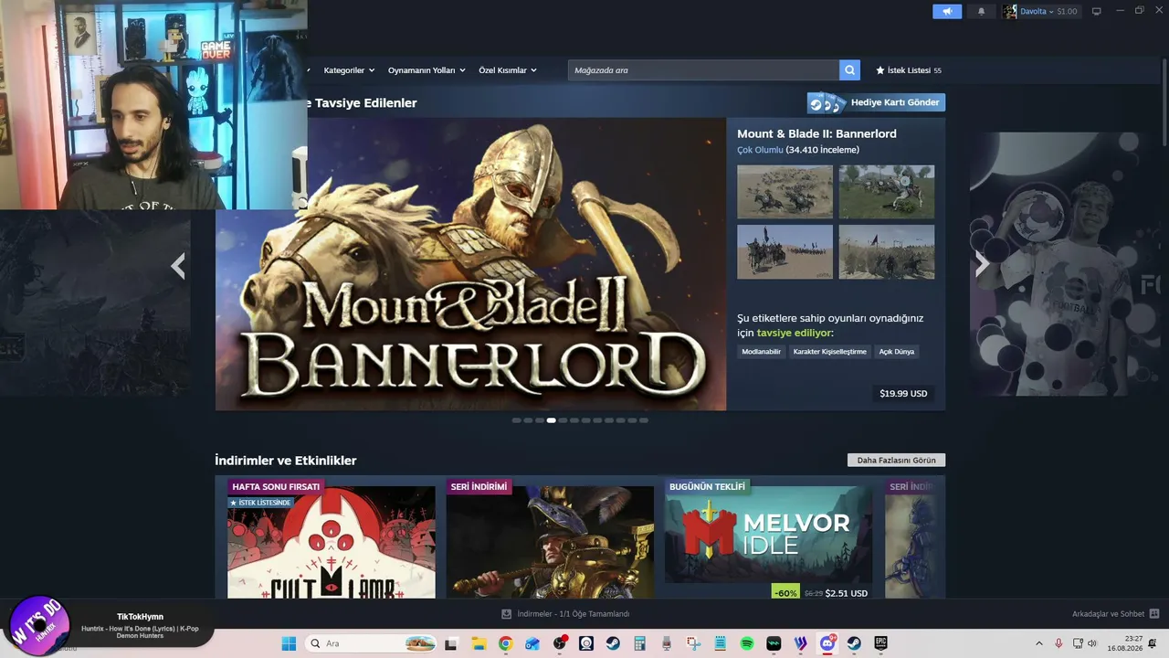Open the volume tray icon

[1093, 643]
